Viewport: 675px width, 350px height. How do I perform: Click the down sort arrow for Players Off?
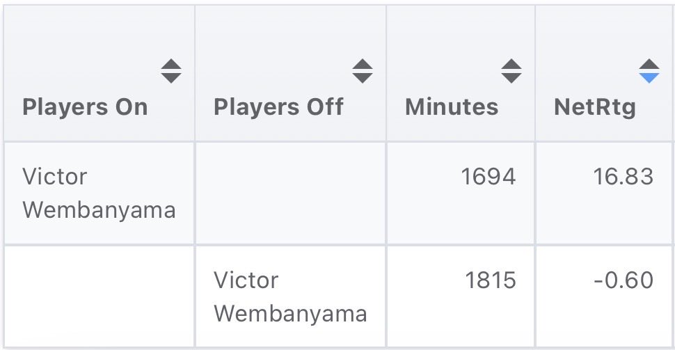(x=362, y=77)
